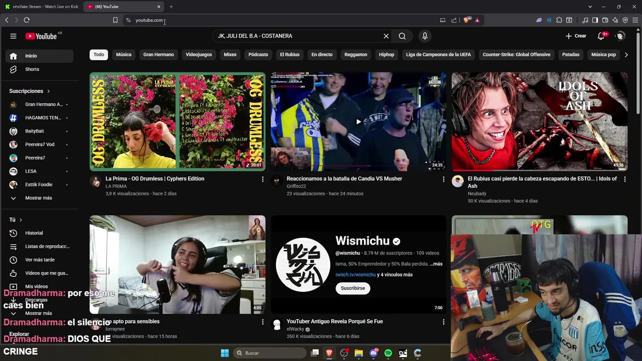Select the En directo filter chip

point(322,55)
